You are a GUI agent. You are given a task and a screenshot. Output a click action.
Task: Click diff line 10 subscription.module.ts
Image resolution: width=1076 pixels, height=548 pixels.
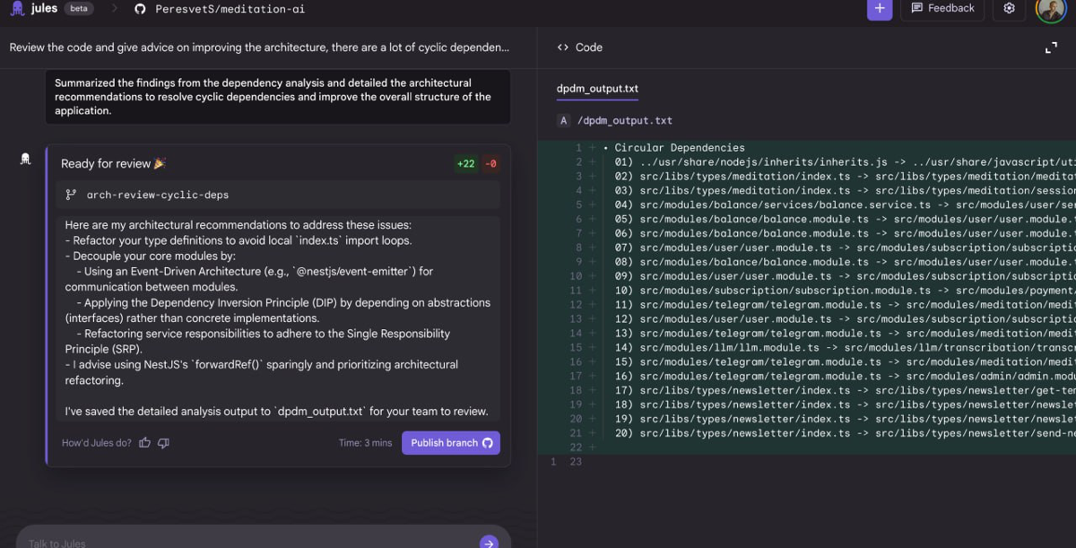pyautogui.click(x=845, y=291)
